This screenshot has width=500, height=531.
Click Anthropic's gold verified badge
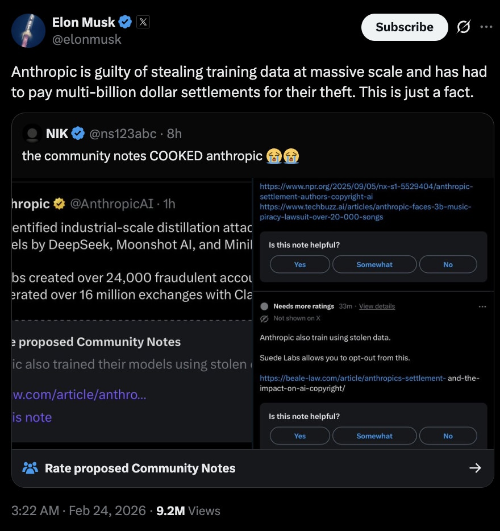tap(59, 204)
